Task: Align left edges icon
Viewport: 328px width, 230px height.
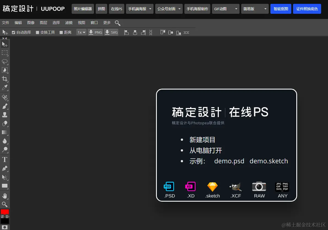Action: click(126, 33)
